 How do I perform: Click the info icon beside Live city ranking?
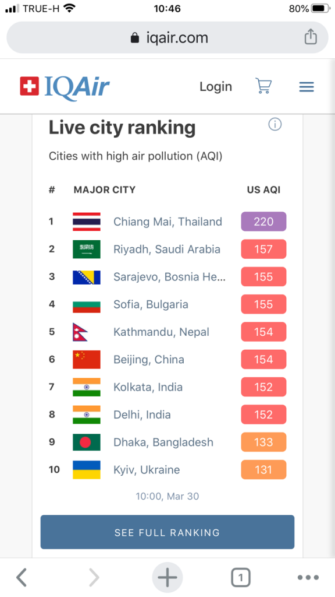(275, 124)
